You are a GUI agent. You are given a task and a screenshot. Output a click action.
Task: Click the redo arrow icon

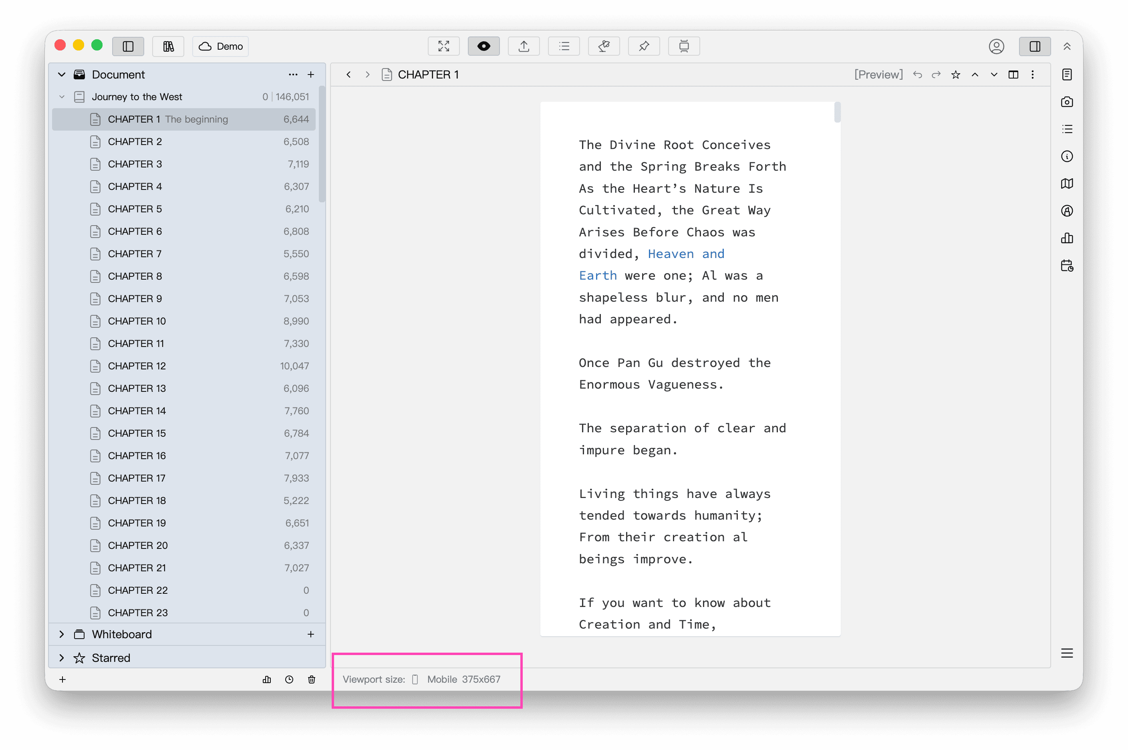936,75
